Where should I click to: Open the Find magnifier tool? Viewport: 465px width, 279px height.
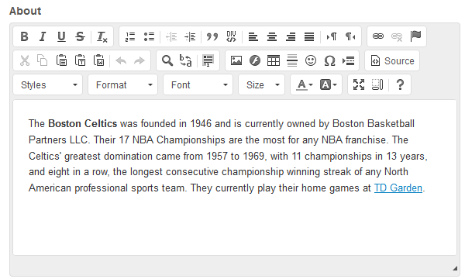click(x=167, y=60)
